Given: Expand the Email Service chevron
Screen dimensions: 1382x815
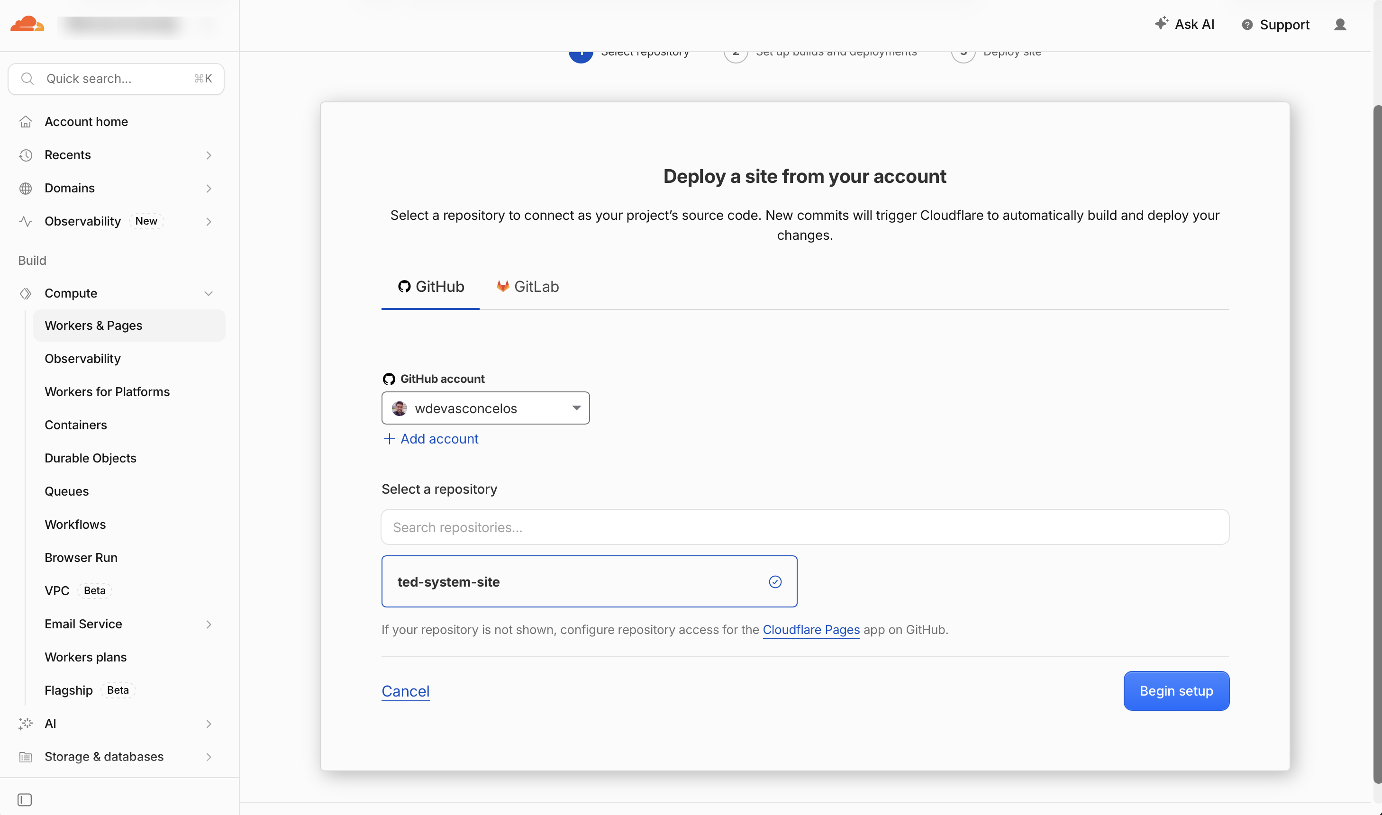Looking at the screenshot, I should pyautogui.click(x=209, y=625).
